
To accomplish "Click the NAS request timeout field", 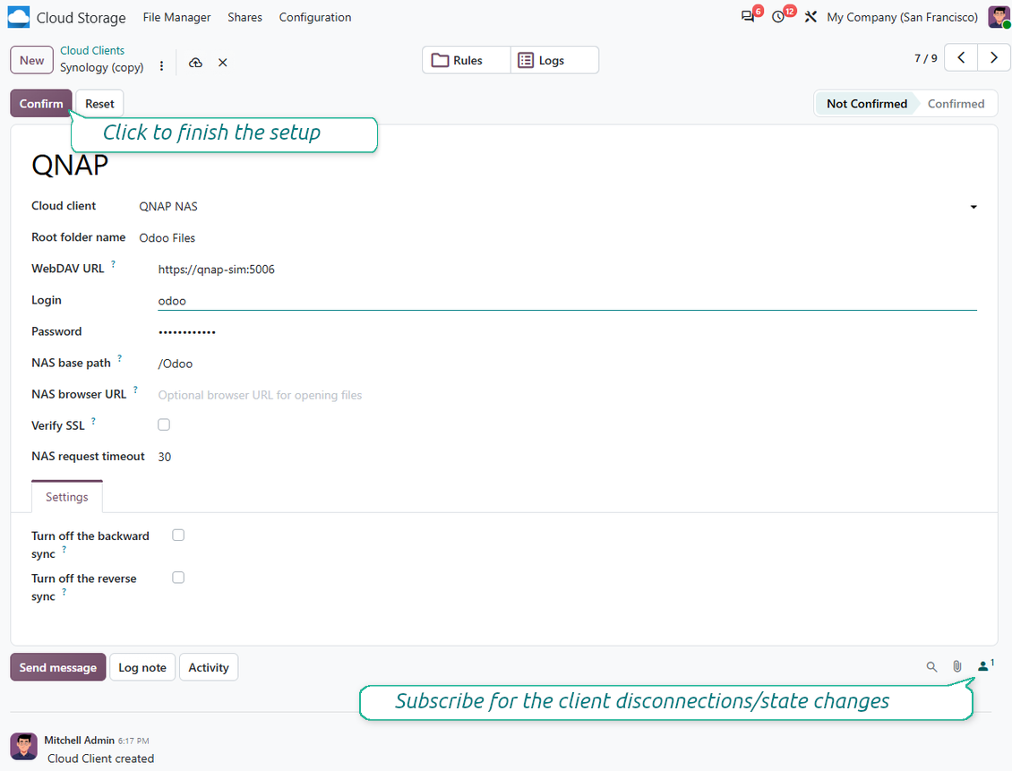I will click(567, 457).
